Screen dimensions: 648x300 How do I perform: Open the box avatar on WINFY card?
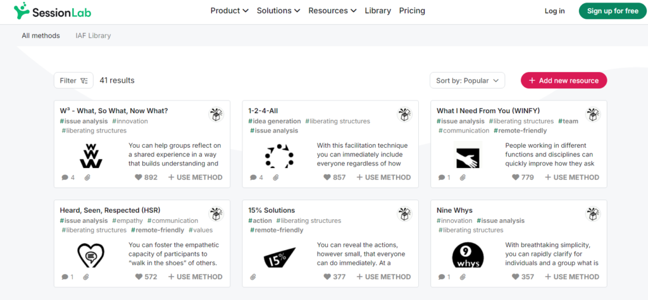[x=593, y=114]
